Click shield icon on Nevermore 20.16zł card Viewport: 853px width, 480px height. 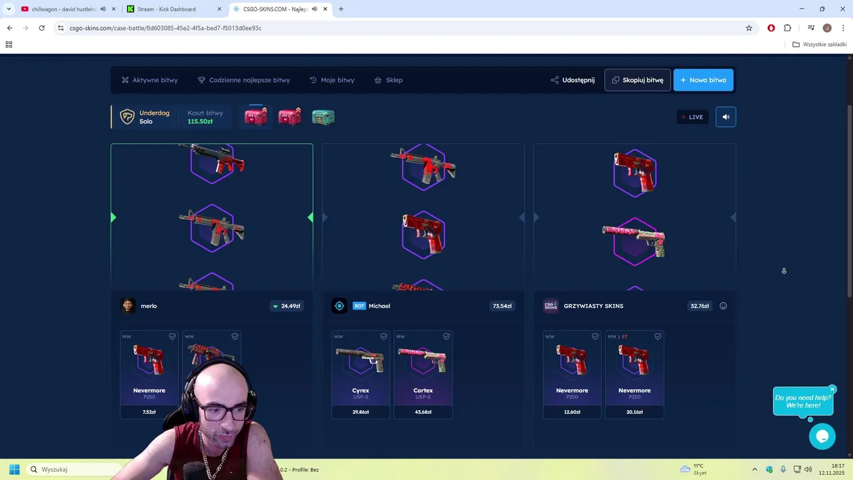[x=658, y=337]
